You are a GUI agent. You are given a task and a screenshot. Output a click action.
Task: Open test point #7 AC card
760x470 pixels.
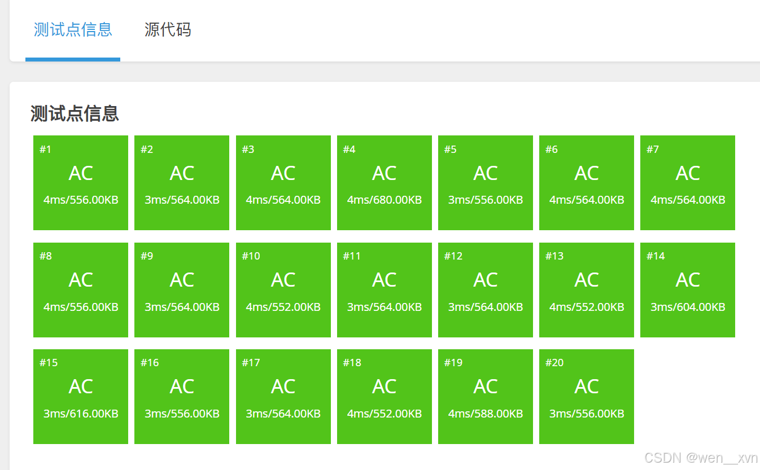[x=688, y=183]
